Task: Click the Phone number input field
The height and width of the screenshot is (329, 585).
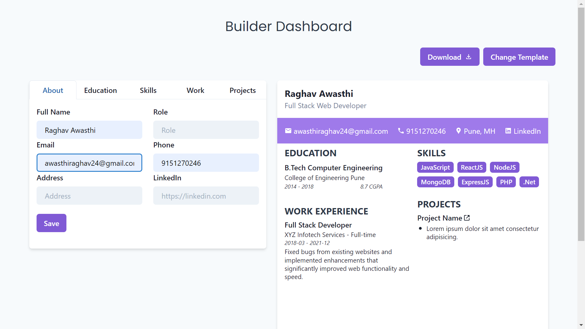Action: pyautogui.click(x=206, y=163)
